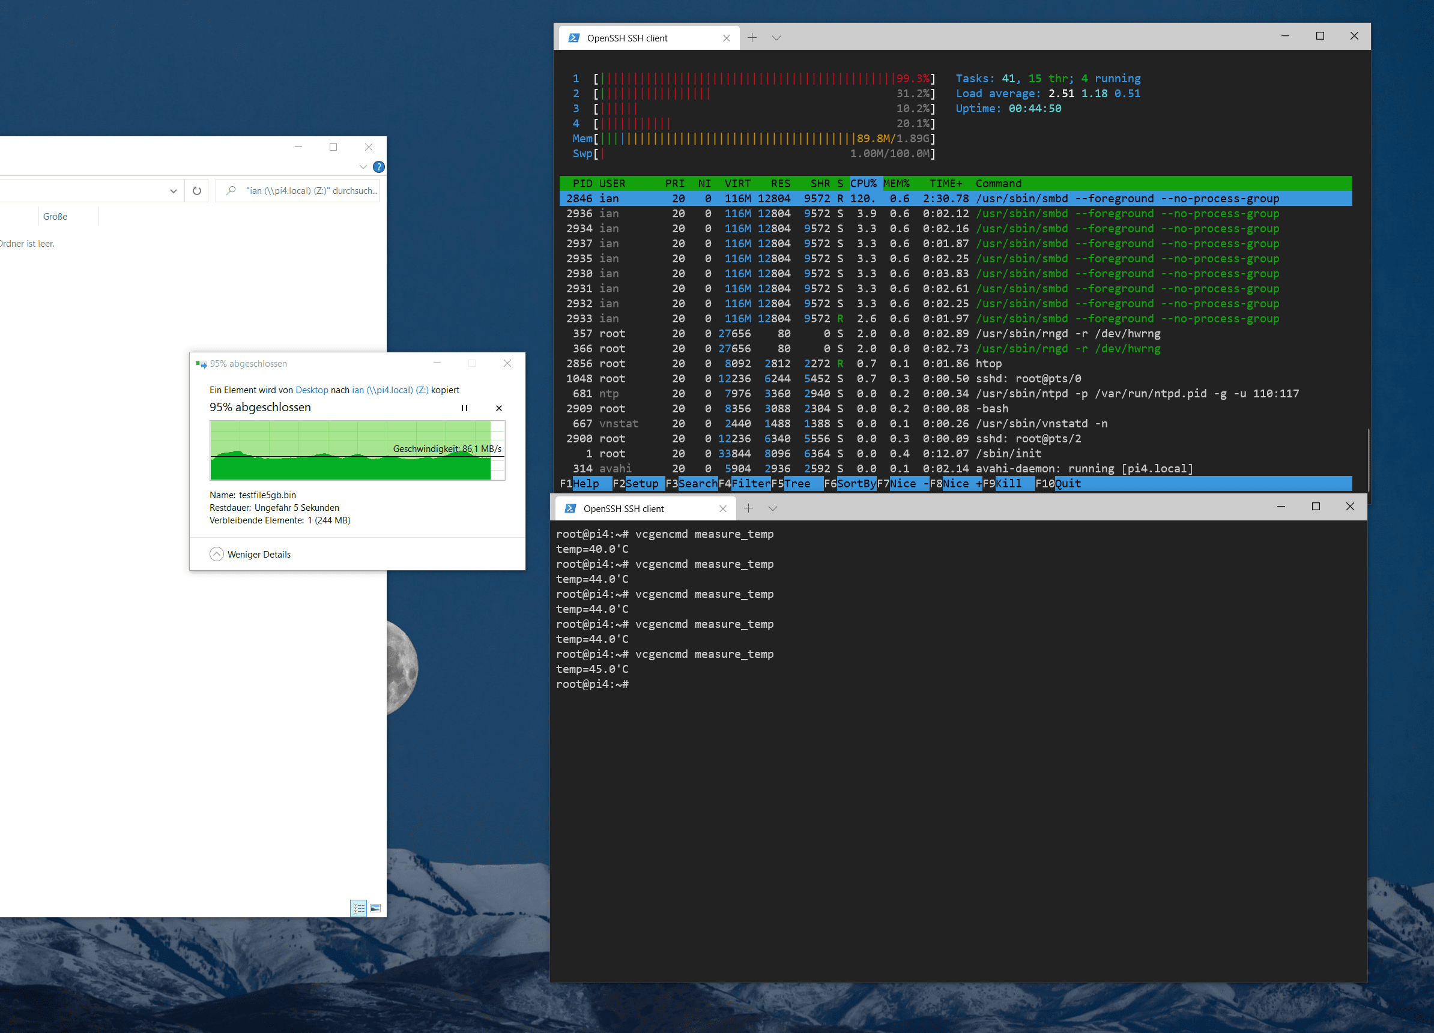The width and height of the screenshot is (1434, 1033).
Task: Click the PowerShell icon on the top terminal tab
Action: click(574, 38)
